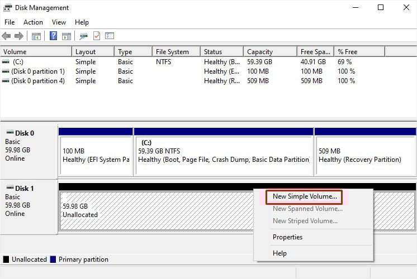Close the Disk Management window

click(406, 7)
